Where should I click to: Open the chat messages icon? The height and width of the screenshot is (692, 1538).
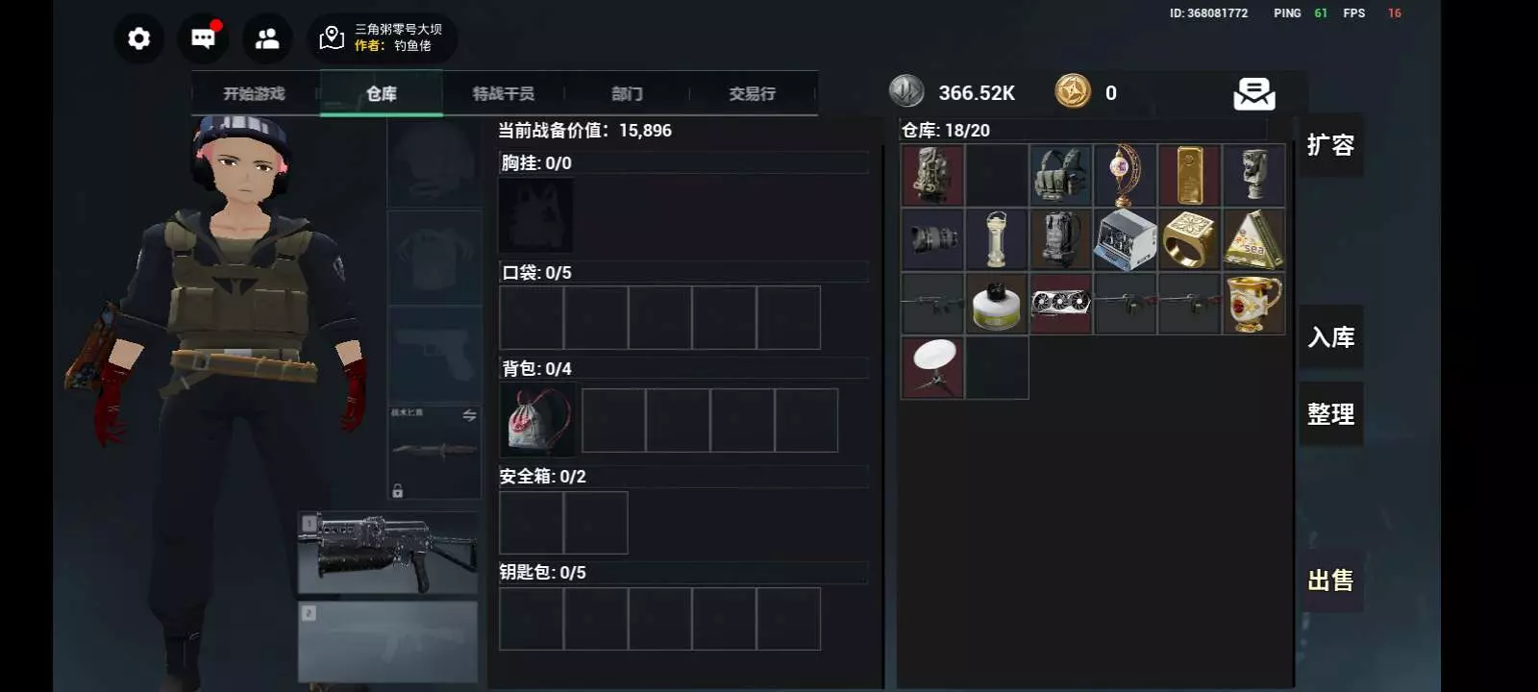click(203, 38)
